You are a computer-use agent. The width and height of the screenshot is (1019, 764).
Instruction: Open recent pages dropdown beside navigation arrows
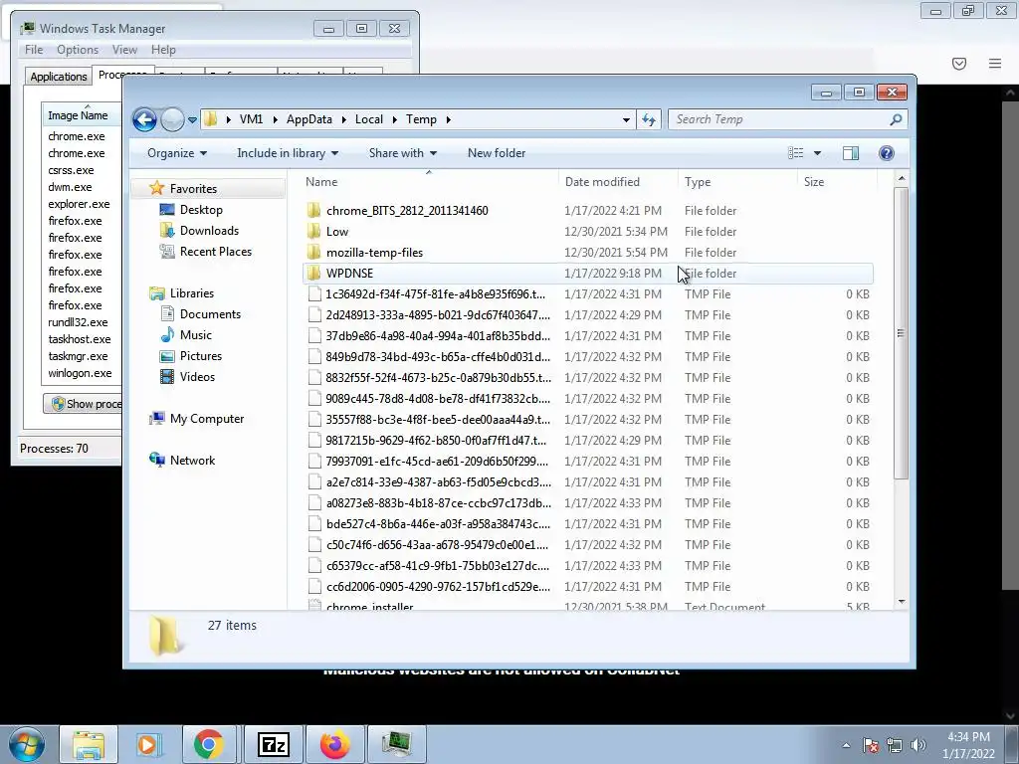pos(192,120)
